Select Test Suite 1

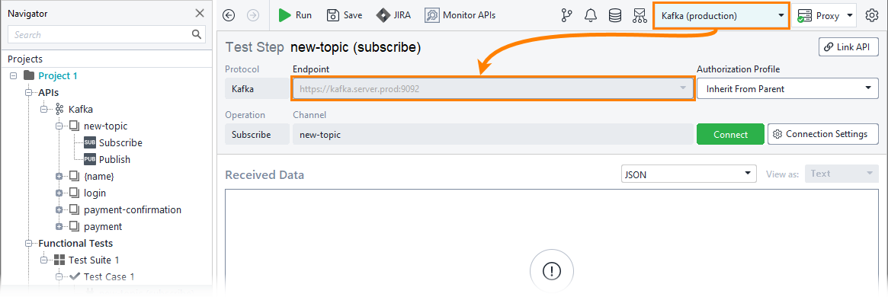pos(94,260)
